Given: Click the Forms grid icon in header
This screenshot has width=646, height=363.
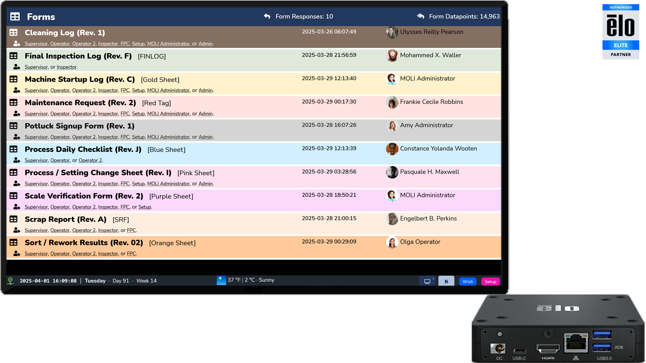Looking at the screenshot, I should click(15, 16).
